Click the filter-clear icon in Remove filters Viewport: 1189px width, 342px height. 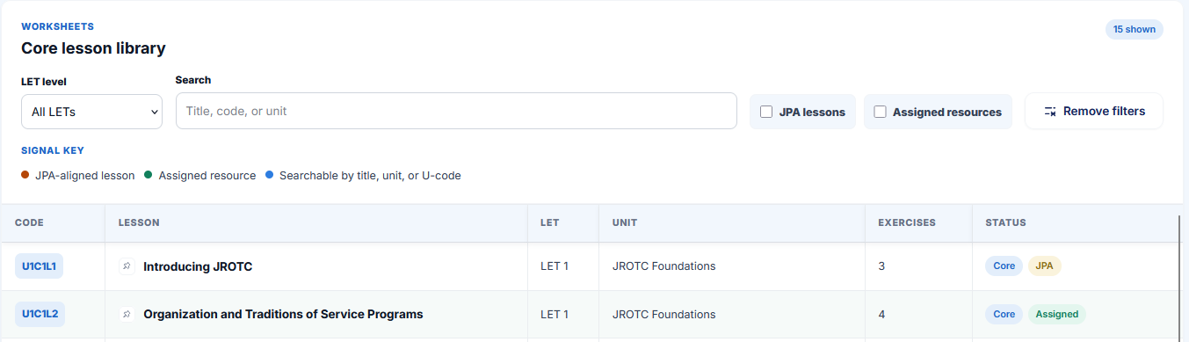tap(1049, 112)
